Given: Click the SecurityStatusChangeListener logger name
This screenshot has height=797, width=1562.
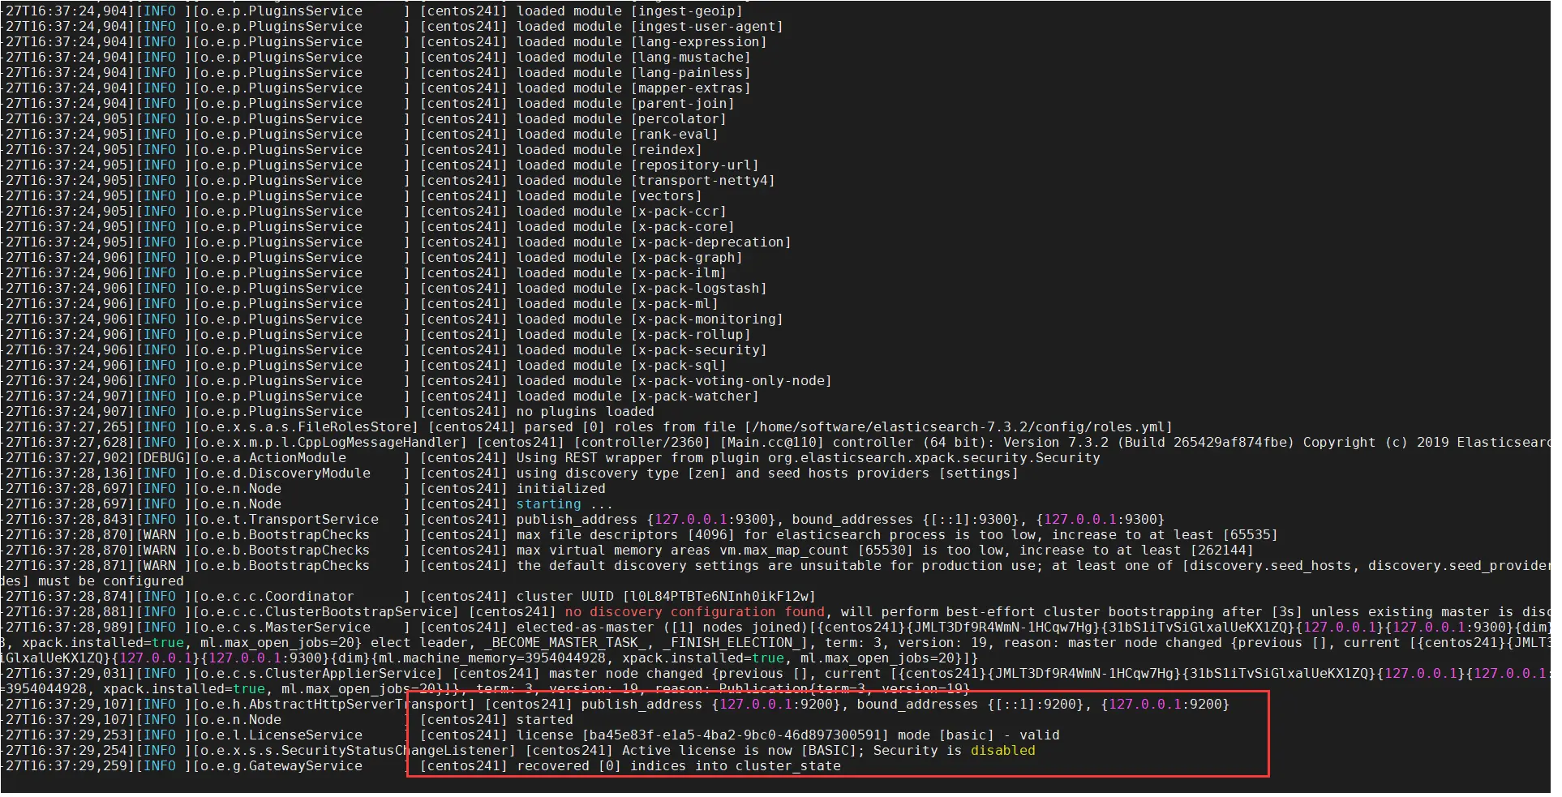Looking at the screenshot, I should coord(354,751).
